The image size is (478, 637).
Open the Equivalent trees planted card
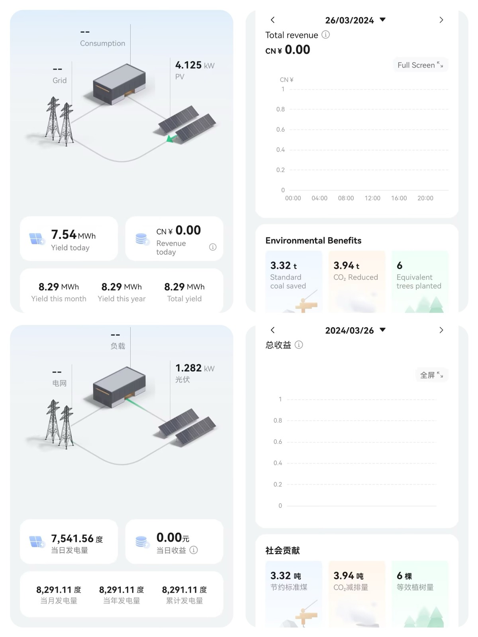click(420, 281)
